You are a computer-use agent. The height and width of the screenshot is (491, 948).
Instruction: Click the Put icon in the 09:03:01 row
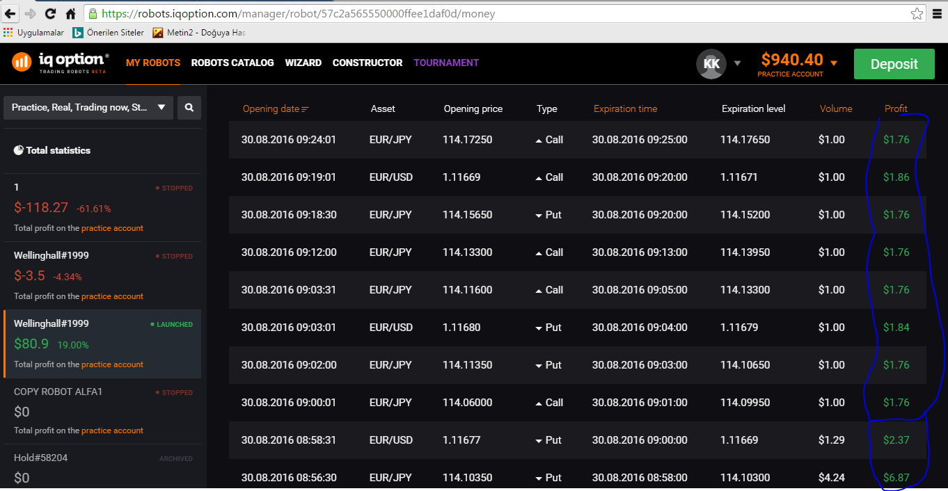[x=539, y=328]
